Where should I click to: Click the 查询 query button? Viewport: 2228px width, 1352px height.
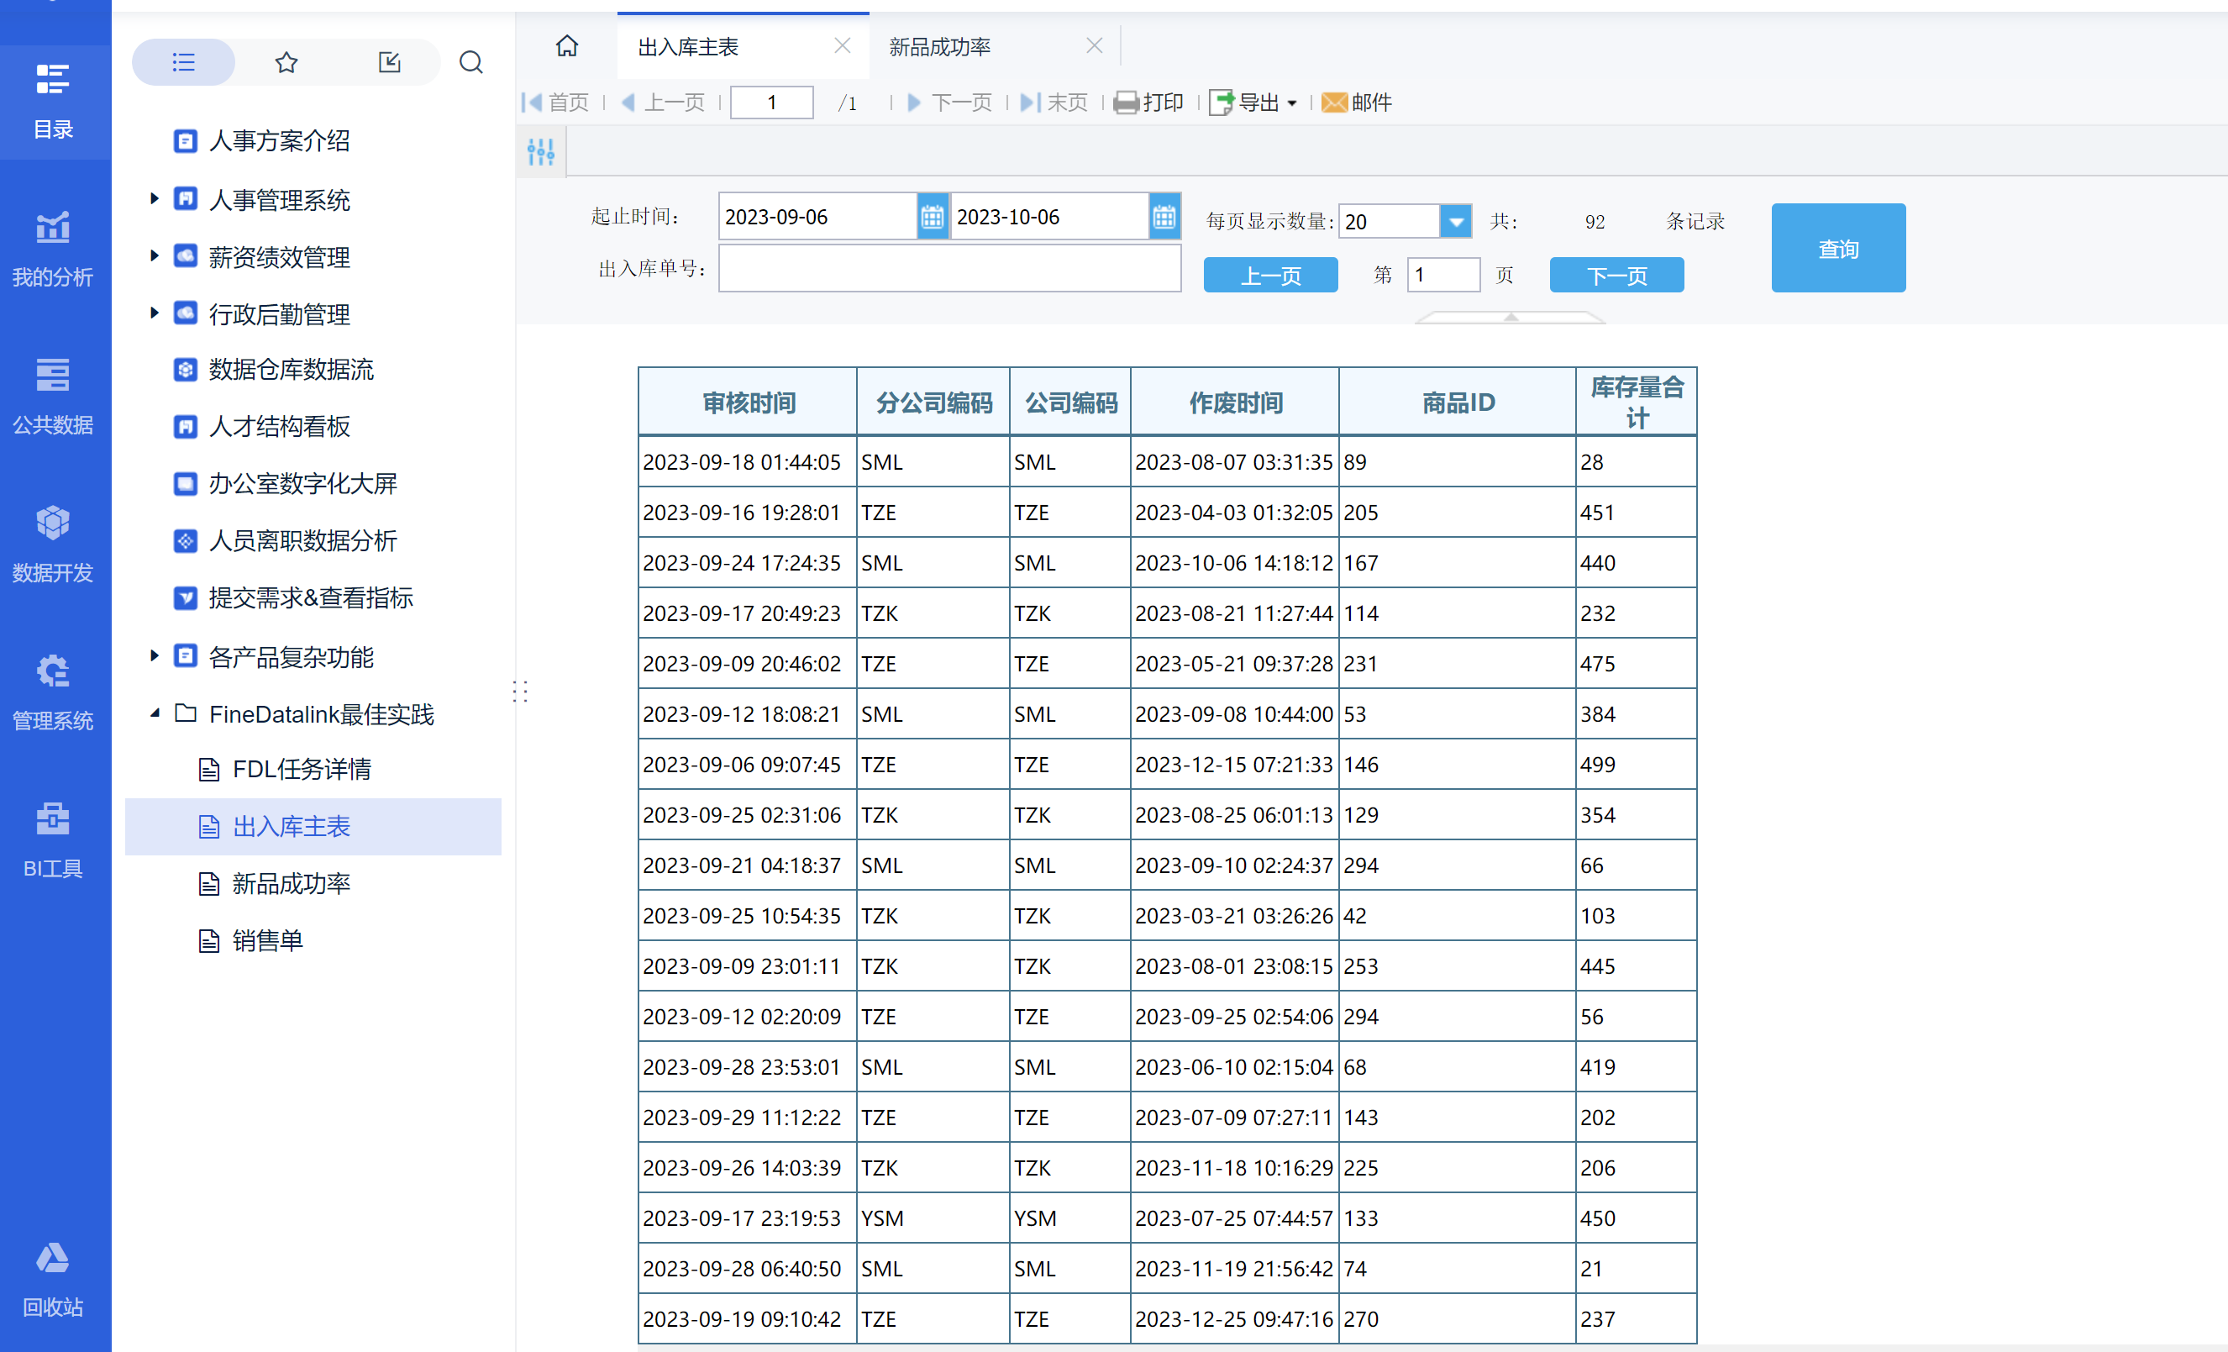click(1837, 248)
